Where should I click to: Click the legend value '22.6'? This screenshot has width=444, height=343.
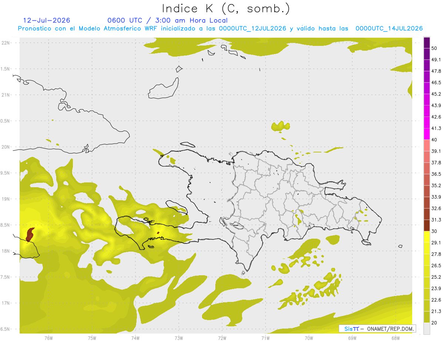point(436,300)
